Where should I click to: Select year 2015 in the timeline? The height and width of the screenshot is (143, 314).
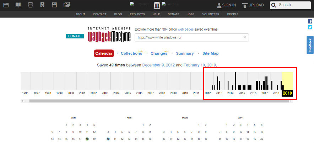242,93
